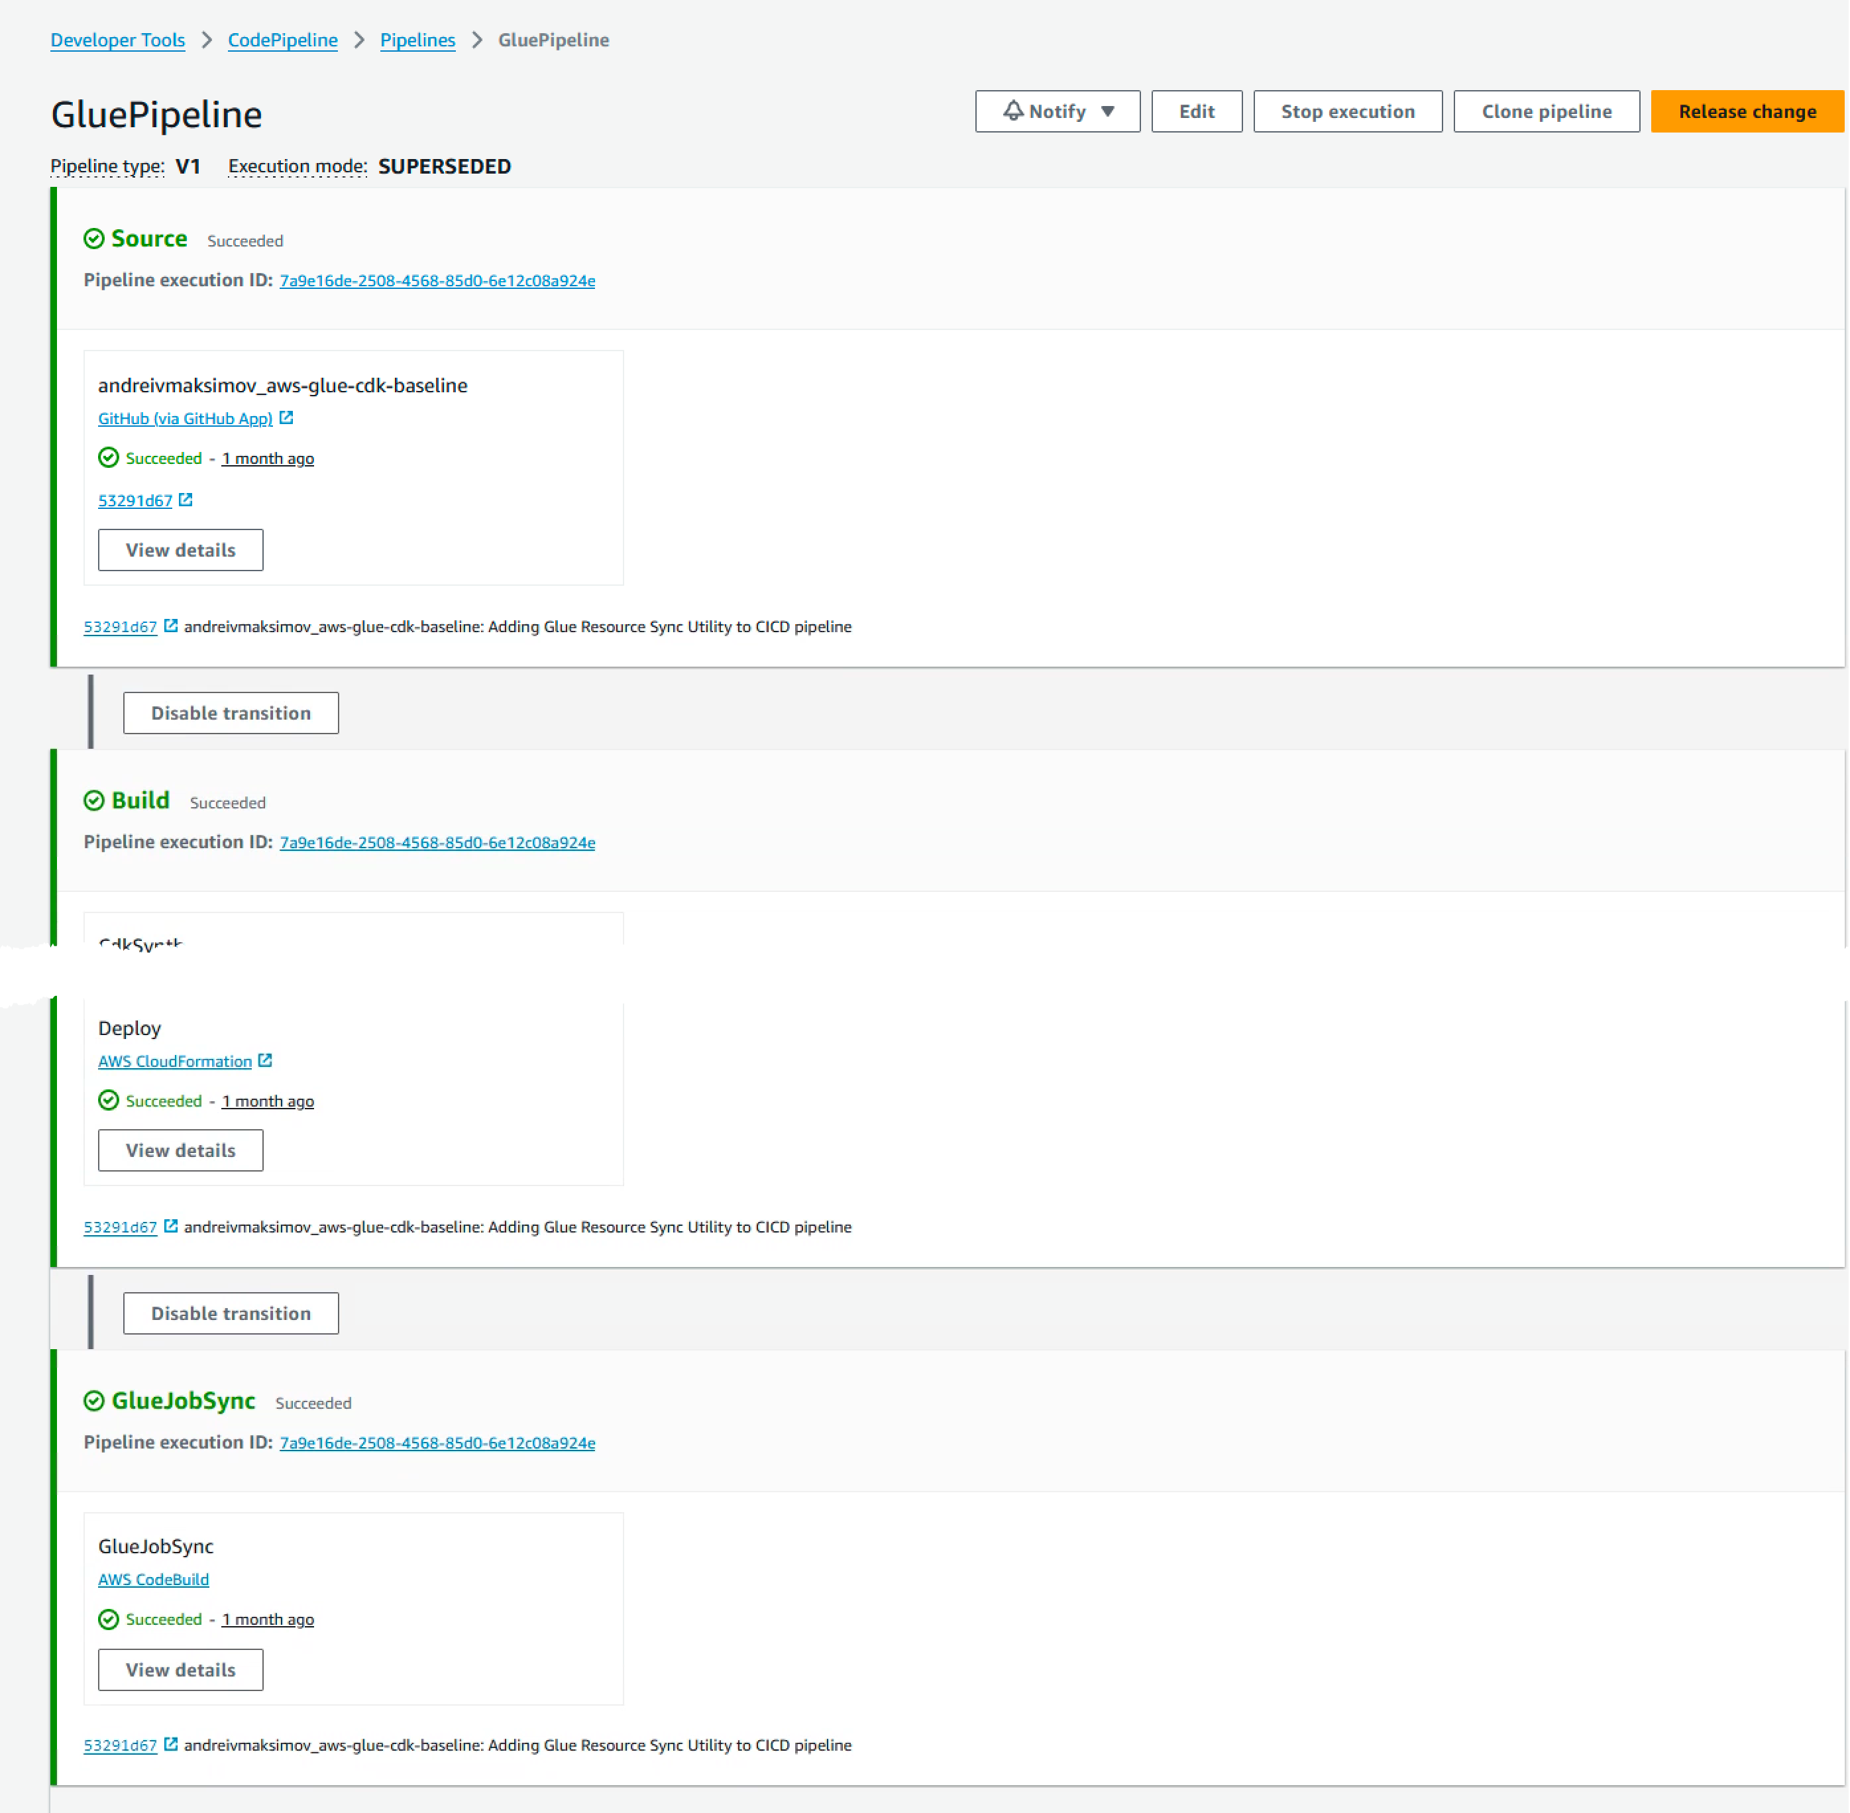View details of the Deploy action
The width and height of the screenshot is (1850, 1813).
tap(180, 1150)
